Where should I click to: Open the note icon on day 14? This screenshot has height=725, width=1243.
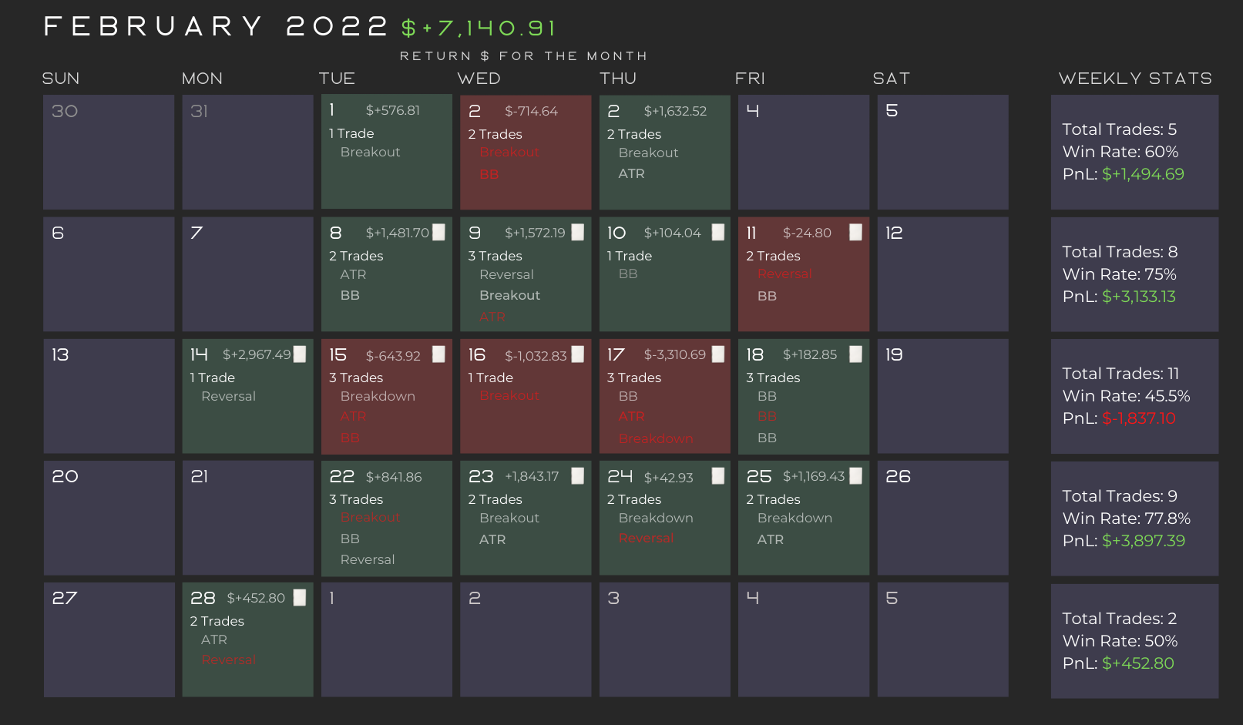click(x=300, y=354)
